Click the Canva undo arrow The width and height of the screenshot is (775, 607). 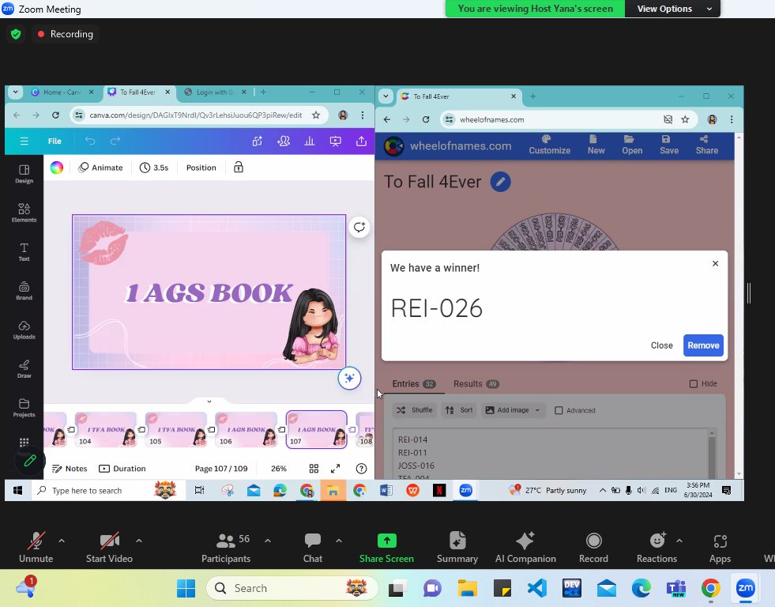[89, 141]
